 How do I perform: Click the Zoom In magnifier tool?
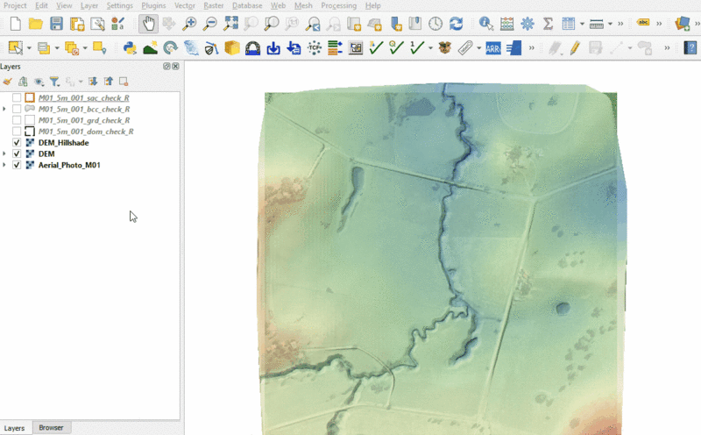point(190,24)
